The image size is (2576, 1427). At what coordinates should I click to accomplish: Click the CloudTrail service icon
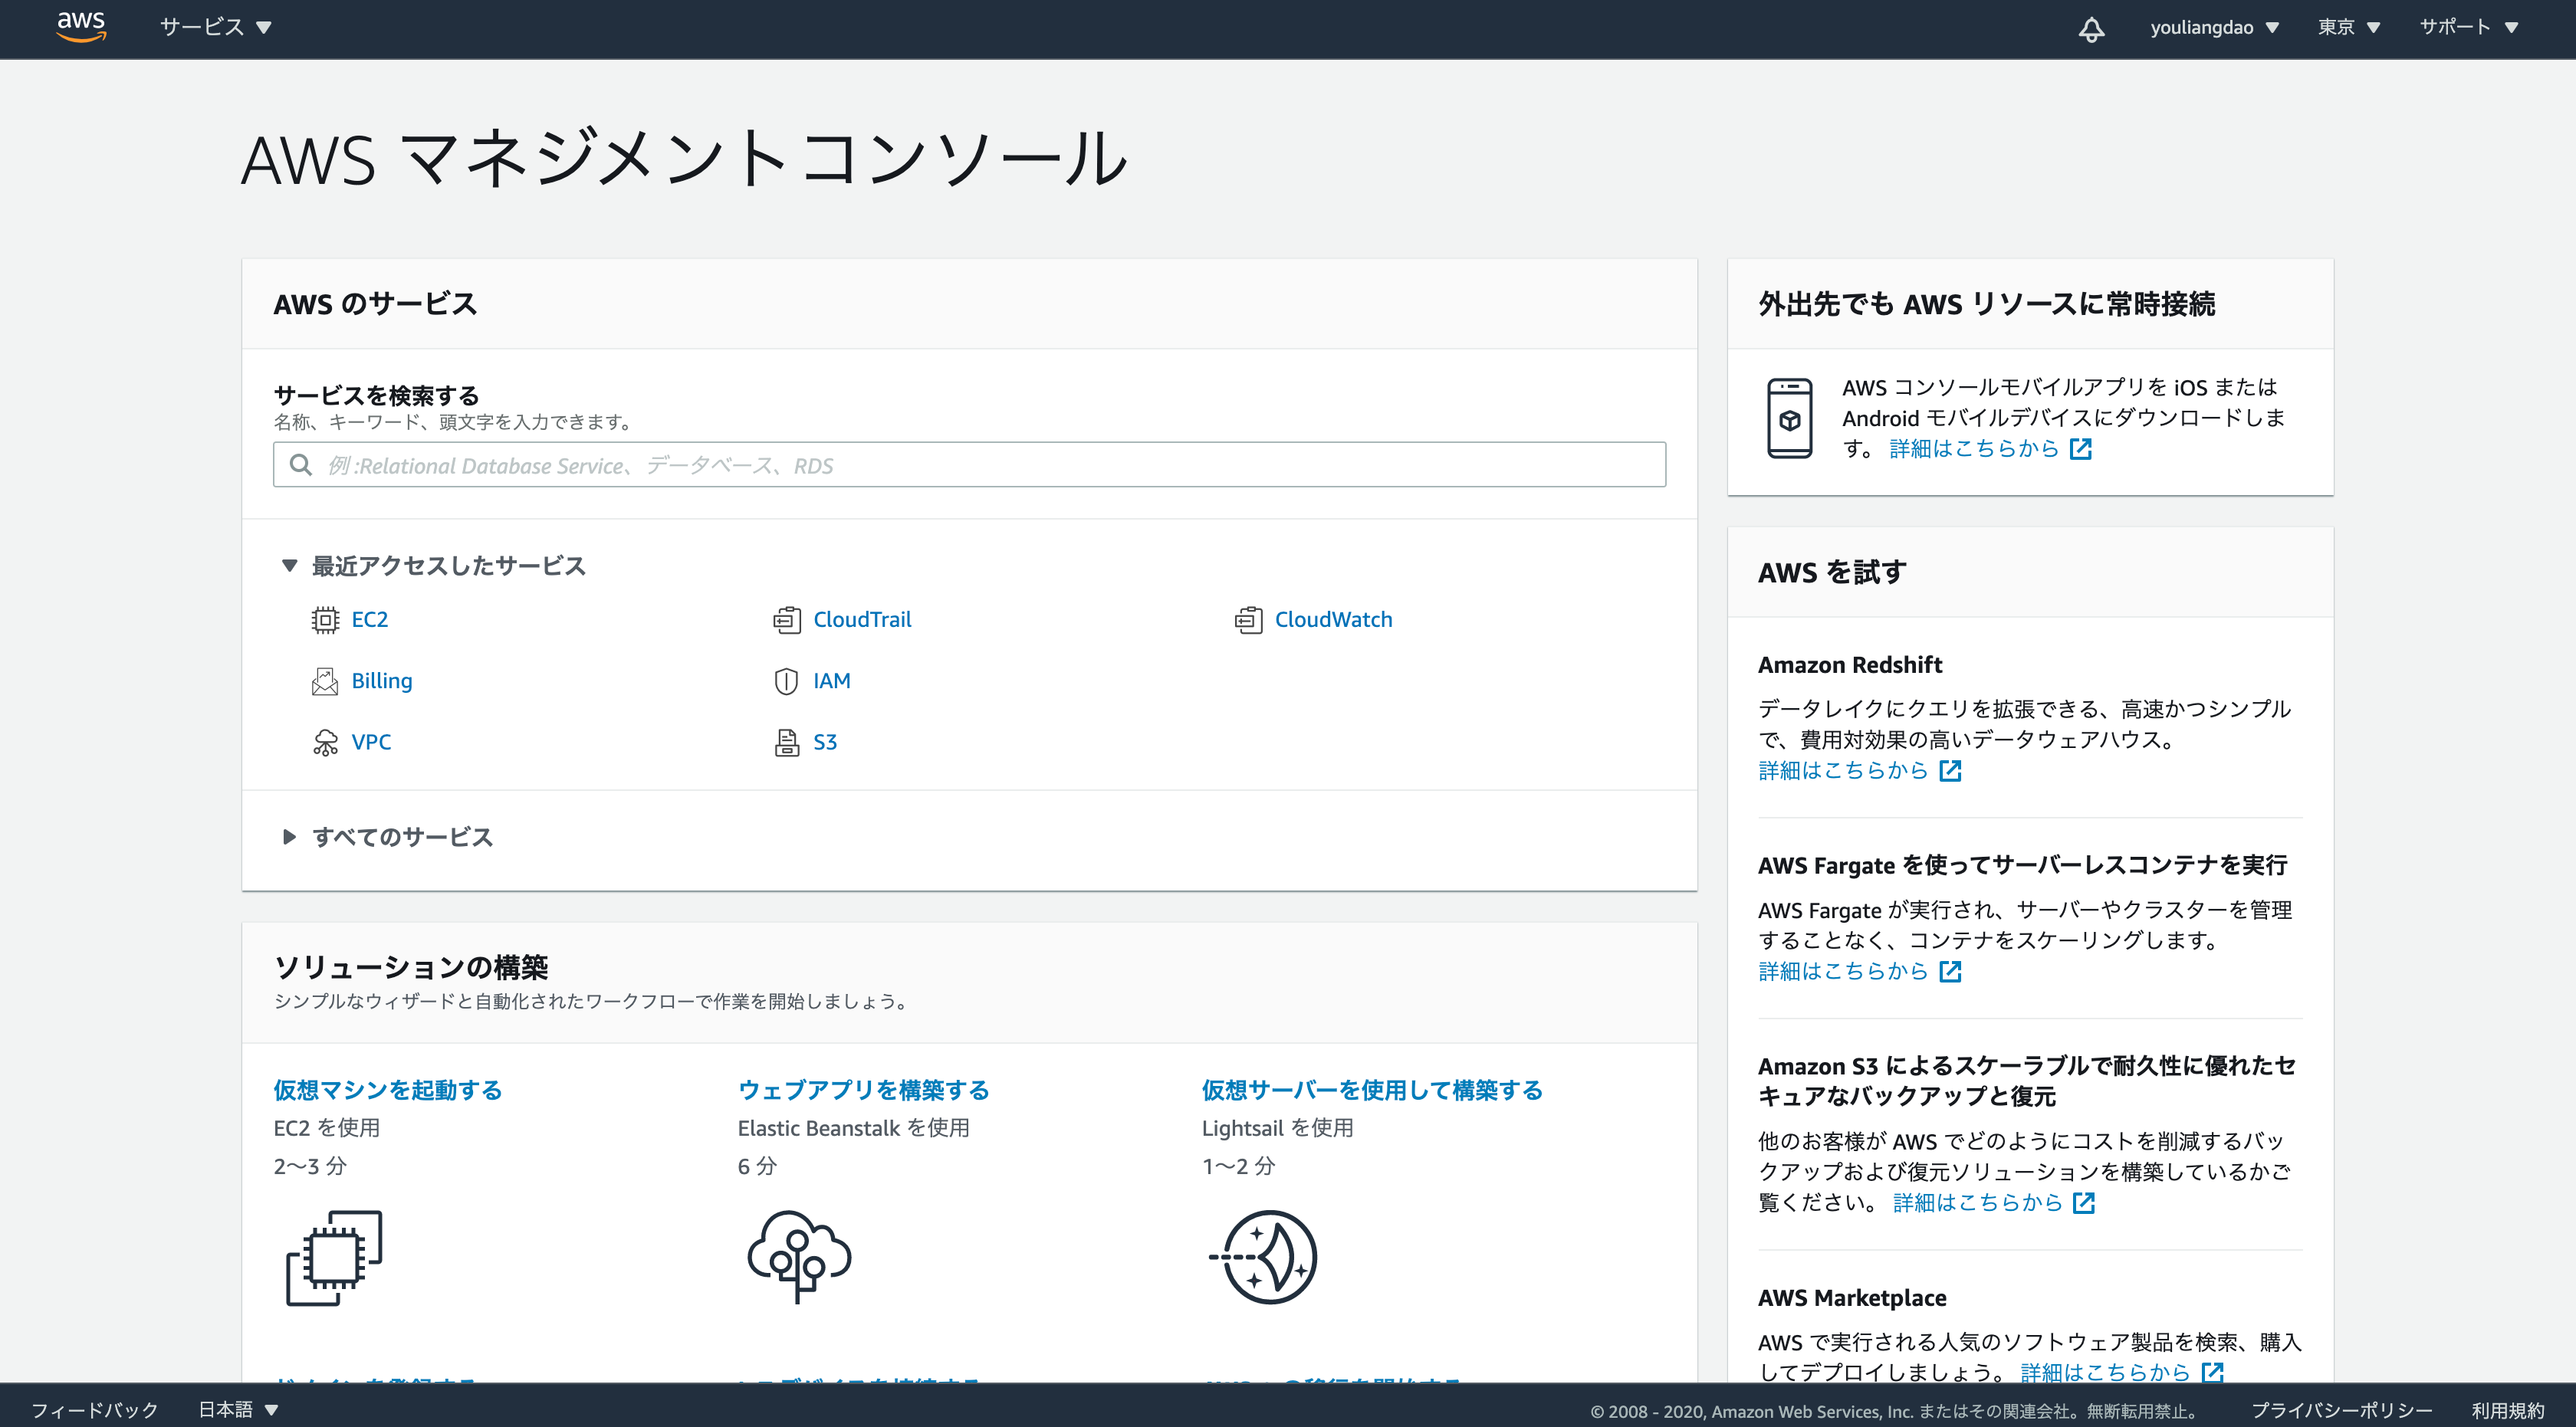(x=787, y=619)
